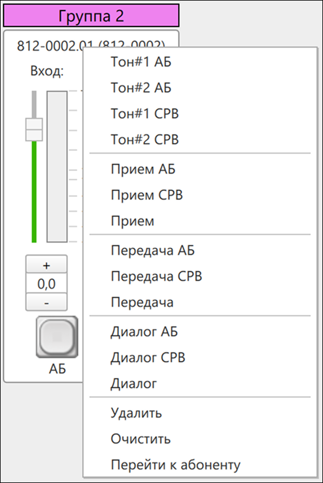323x483 pixels.
Task: Select Передача АБ menu item
Action: (200, 250)
